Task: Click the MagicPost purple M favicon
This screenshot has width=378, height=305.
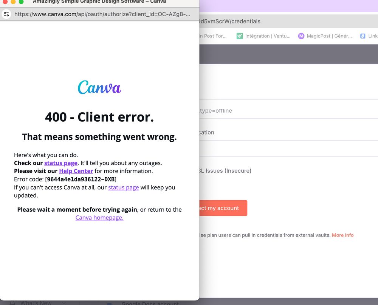Action: point(301,36)
